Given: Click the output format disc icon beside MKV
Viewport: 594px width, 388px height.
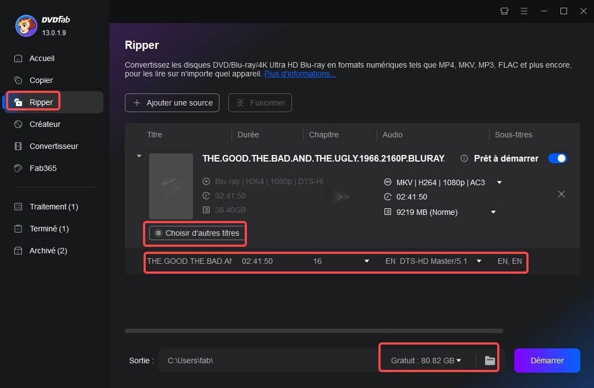Looking at the screenshot, I should tap(388, 182).
